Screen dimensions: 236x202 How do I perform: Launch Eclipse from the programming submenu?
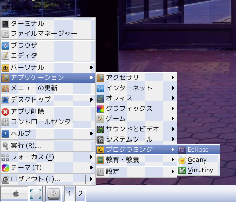(198, 150)
